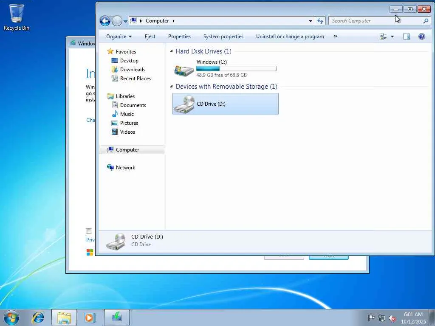Click the search magnifier icon
Image resolution: width=435 pixels, height=326 pixels.
[x=426, y=21]
